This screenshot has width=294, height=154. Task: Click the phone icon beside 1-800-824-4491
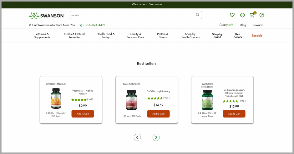[x=81, y=25]
